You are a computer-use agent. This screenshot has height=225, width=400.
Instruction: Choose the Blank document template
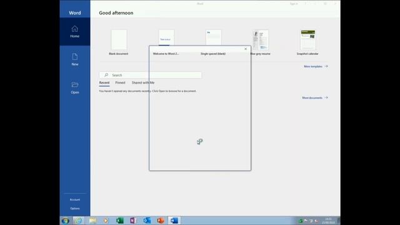point(119,42)
